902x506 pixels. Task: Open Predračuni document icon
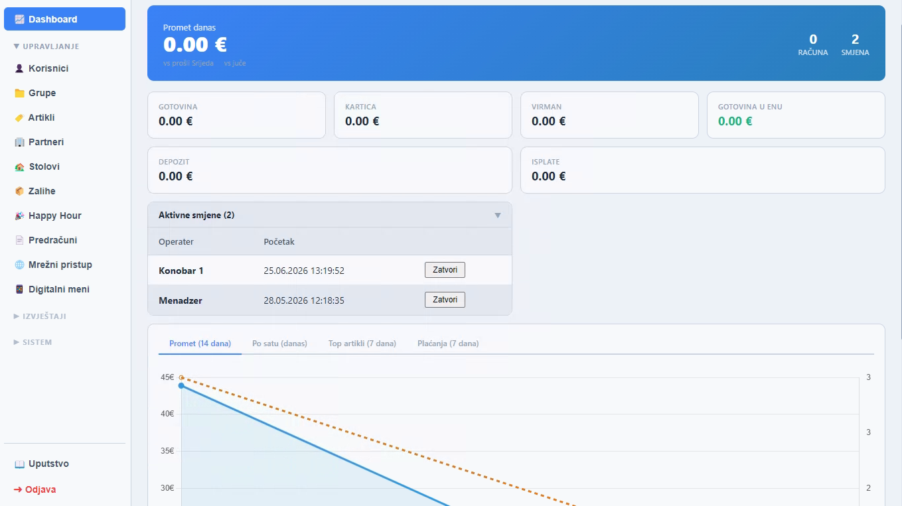pos(19,240)
